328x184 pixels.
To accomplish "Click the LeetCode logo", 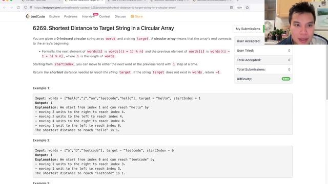I will (35, 16).
